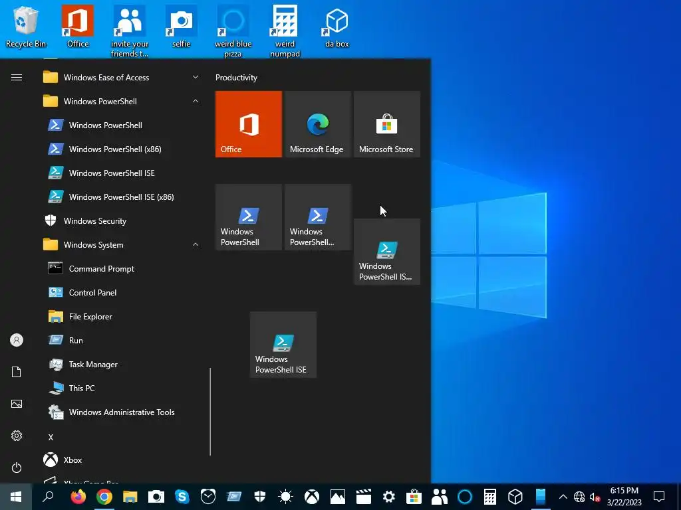The image size is (681, 510).
Task: Open Cortana circle on the taskbar
Action: coord(465,497)
